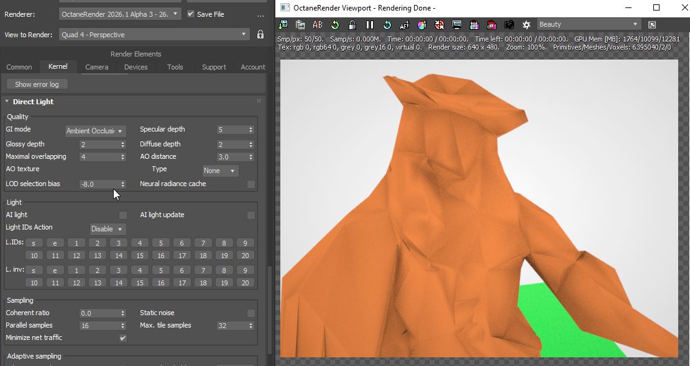
Task: Click the colorful material picker icon
Action: (x=421, y=25)
